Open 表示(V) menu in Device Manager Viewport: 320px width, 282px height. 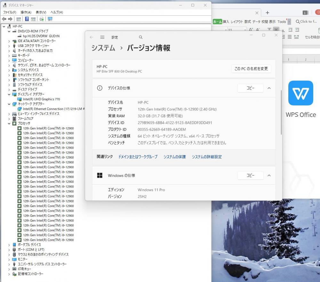[x=41, y=12]
